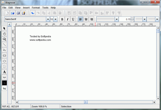The width and height of the screenshot is (161, 110).
Task: Select the text tool marked A
Action: tap(4, 72)
